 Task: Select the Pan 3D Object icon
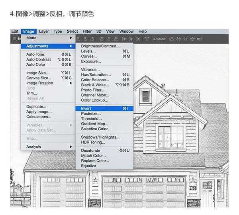click(185, 39)
